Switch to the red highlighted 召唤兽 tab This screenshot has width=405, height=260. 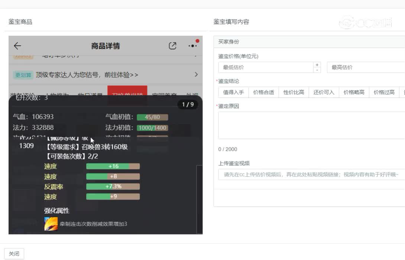click(x=127, y=95)
